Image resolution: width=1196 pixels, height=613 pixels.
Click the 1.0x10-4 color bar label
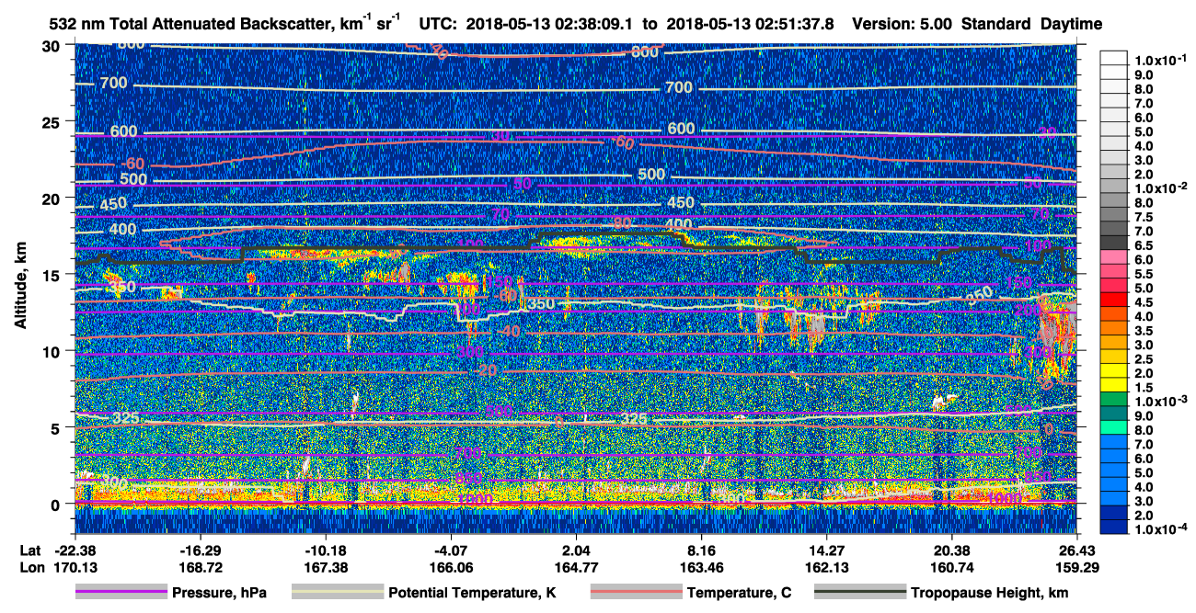point(1163,528)
